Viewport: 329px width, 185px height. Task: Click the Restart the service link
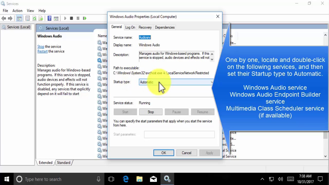pyautogui.click(x=42, y=51)
